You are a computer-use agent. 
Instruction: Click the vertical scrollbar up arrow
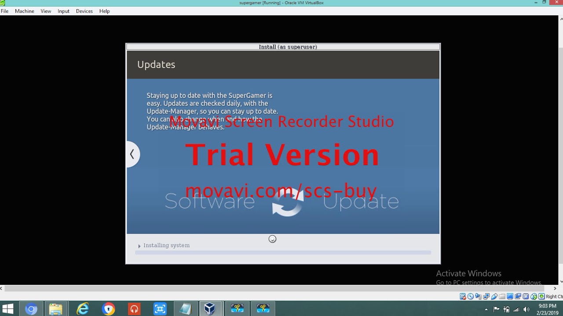(560, 18)
